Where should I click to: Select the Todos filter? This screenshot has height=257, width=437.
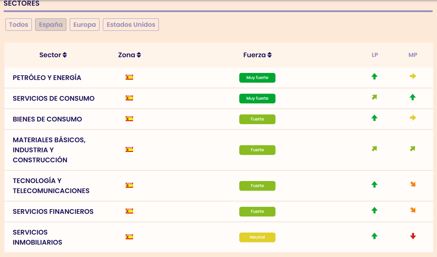[x=19, y=25]
